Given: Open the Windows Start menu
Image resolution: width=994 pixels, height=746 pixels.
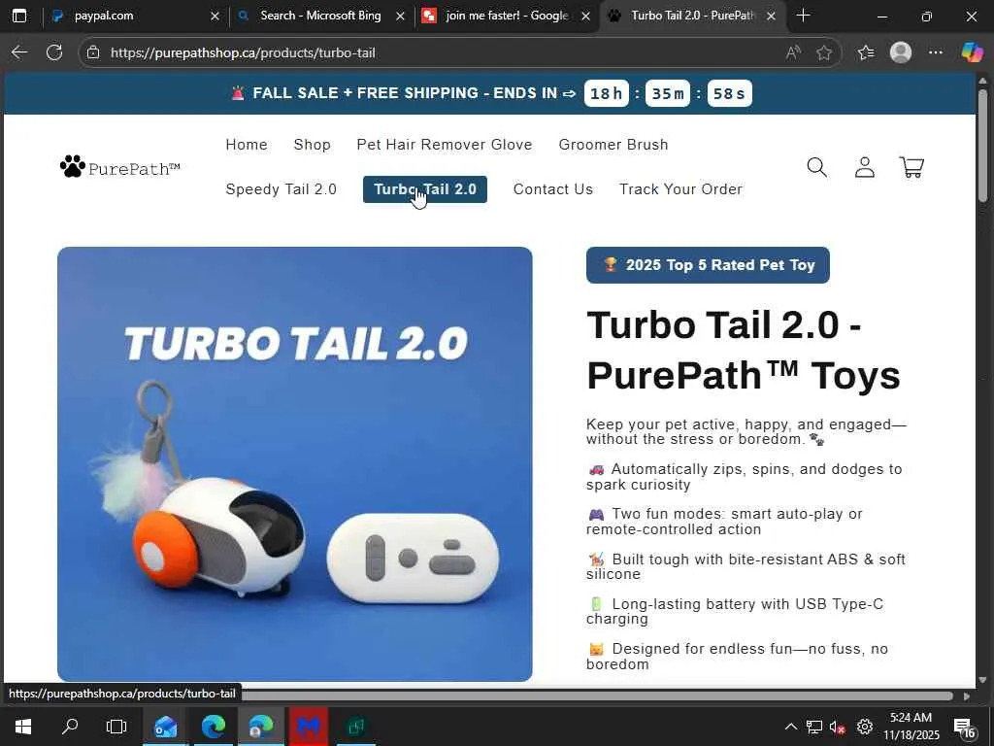Looking at the screenshot, I should pyautogui.click(x=23, y=727).
